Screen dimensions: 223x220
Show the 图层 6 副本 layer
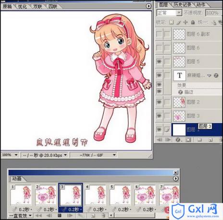click(x=159, y=34)
